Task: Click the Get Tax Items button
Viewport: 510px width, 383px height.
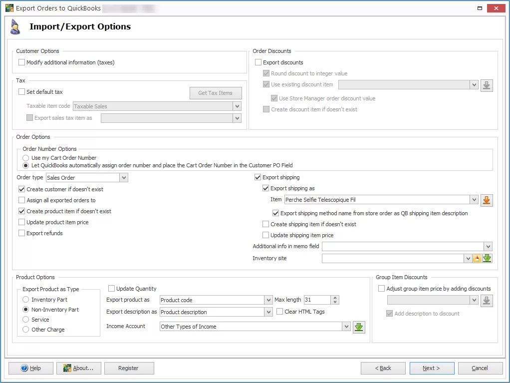Action: [x=216, y=93]
